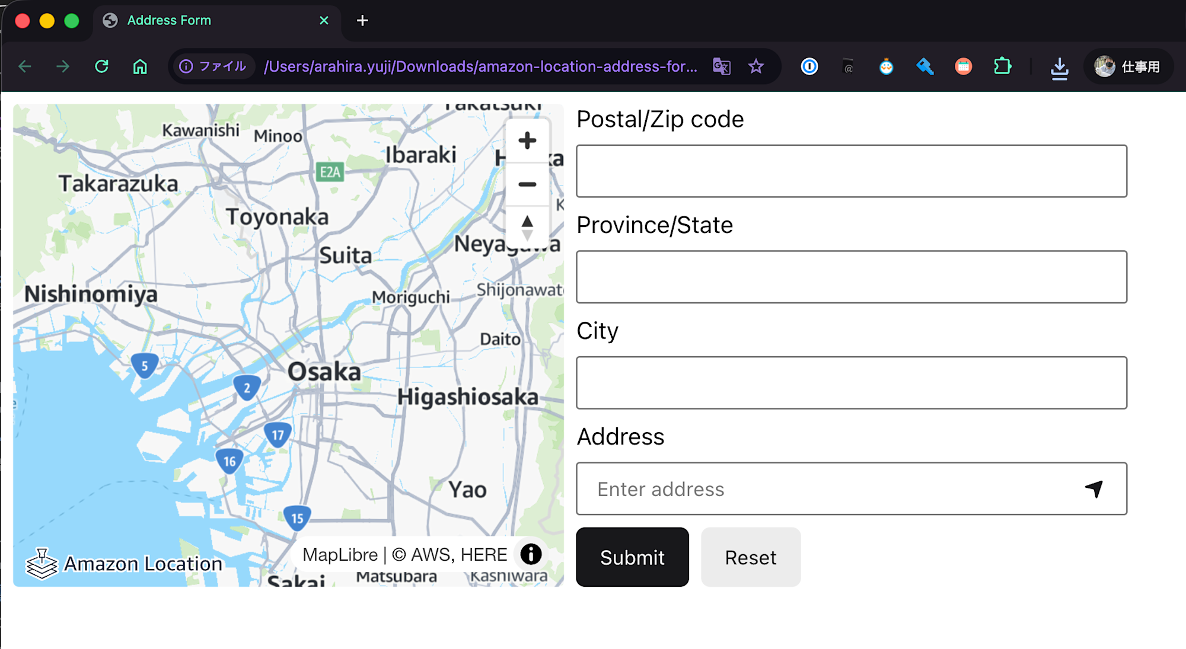
Task: Open the 1Password extension
Action: point(809,66)
